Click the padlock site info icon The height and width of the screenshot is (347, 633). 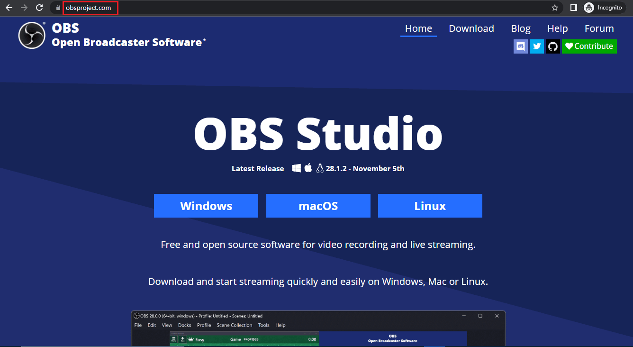(x=58, y=8)
